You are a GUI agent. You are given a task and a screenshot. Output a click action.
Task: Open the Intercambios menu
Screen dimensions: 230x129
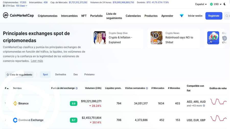click(x=69, y=16)
